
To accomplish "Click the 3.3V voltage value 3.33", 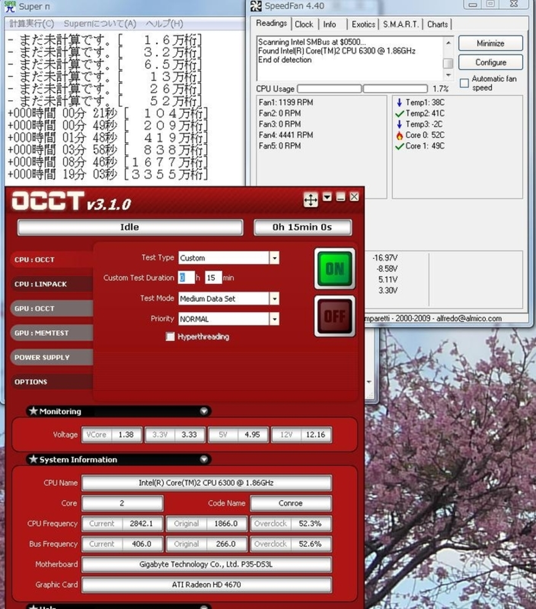I will [189, 435].
